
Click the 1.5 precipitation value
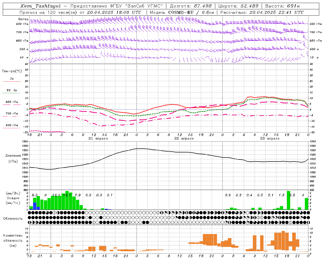click(x=282, y=195)
